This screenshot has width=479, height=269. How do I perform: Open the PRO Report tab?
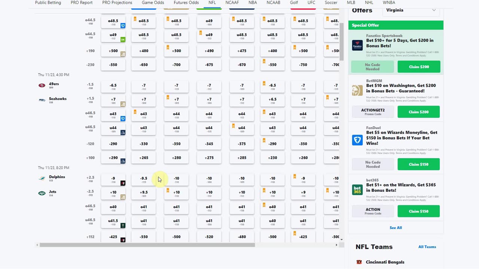(82, 3)
